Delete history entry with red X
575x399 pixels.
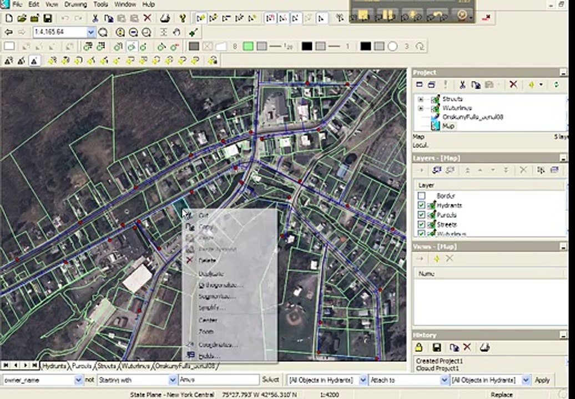pyautogui.click(x=467, y=347)
